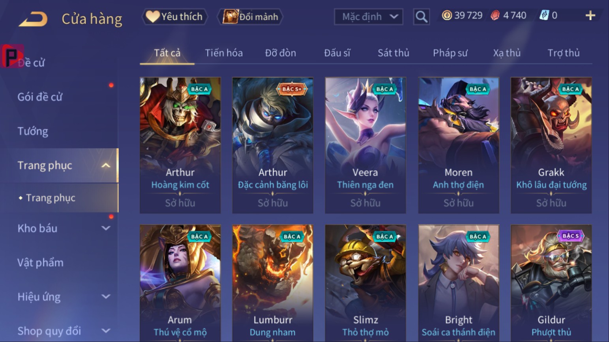
Task: Click the blue voucher currency icon
Action: coord(544,15)
